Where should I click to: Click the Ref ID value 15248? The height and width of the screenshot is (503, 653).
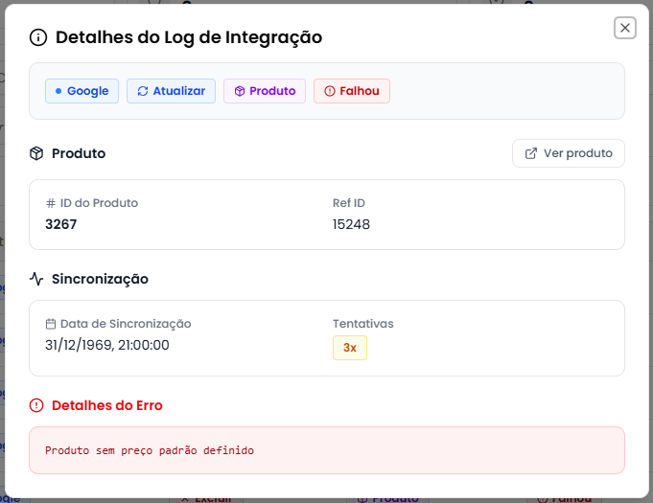pyautogui.click(x=351, y=224)
